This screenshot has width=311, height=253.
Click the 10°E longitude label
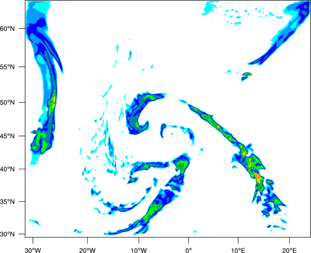coord(238,250)
